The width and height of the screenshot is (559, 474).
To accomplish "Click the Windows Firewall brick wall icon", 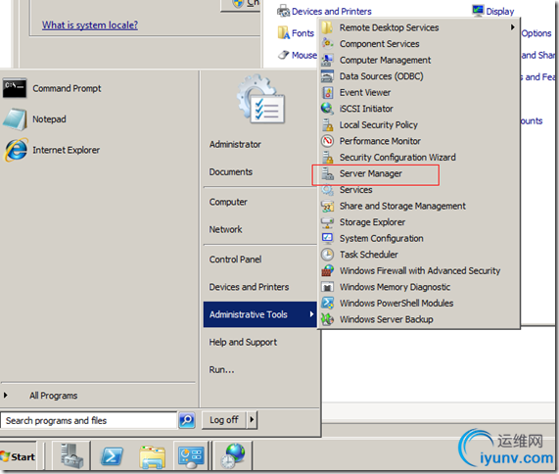I will pyautogui.click(x=327, y=270).
